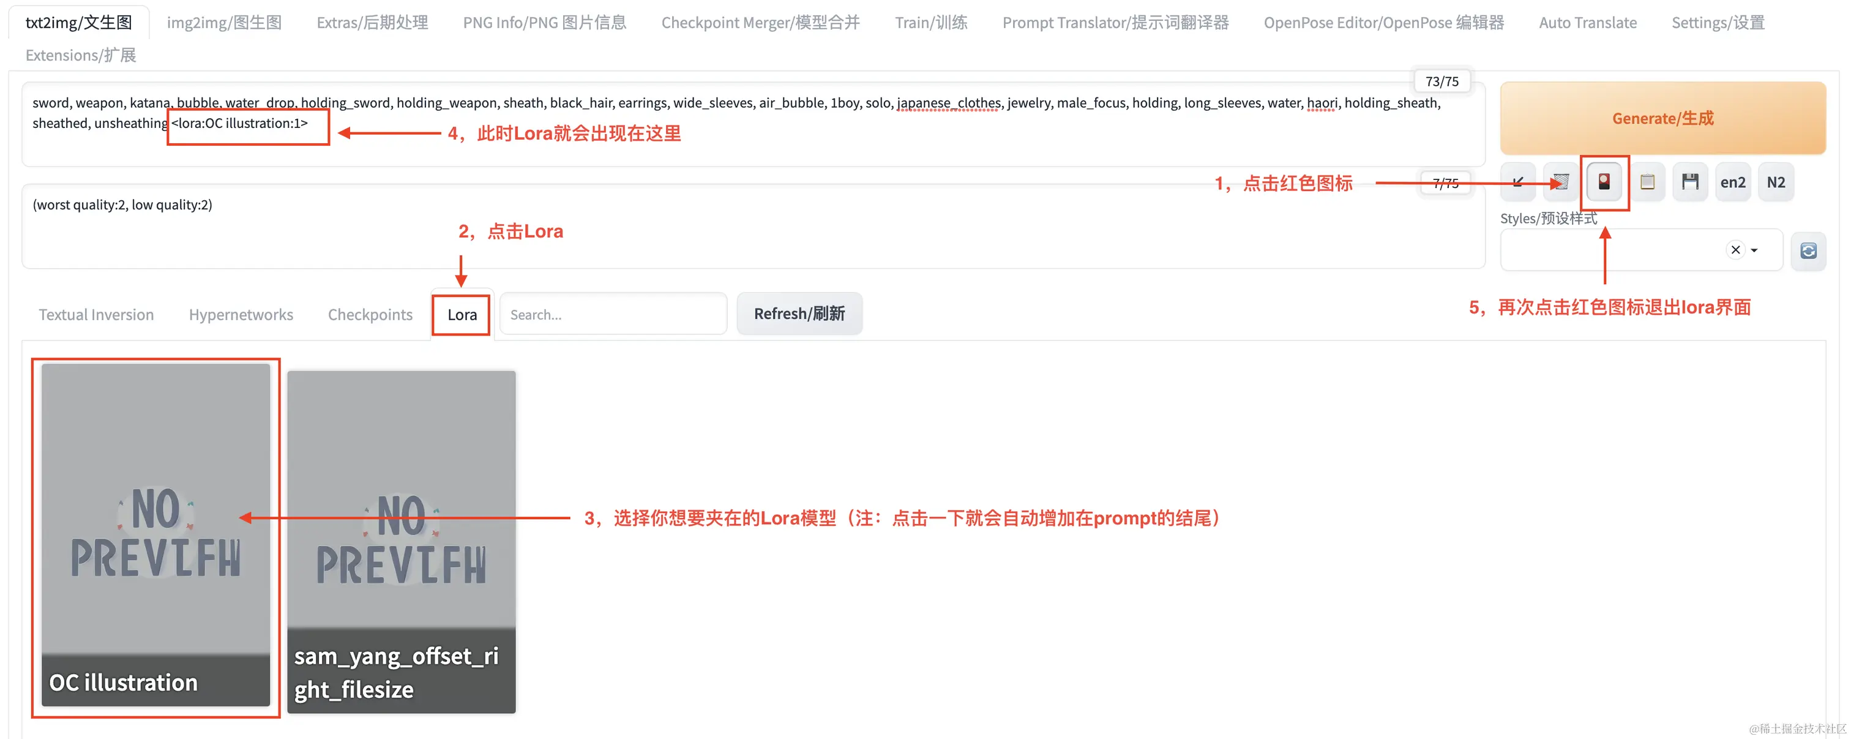Click the Refresh button next to search
The width and height of the screenshot is (1851, 739).
799,313
